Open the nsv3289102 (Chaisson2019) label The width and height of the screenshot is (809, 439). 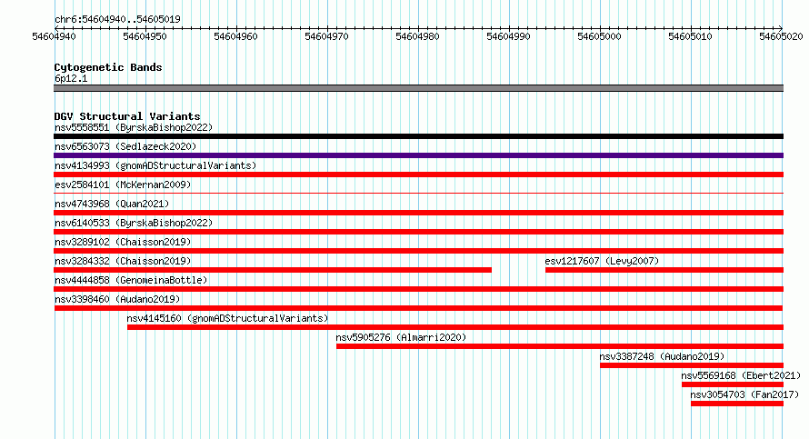click(x=123, y=242)
